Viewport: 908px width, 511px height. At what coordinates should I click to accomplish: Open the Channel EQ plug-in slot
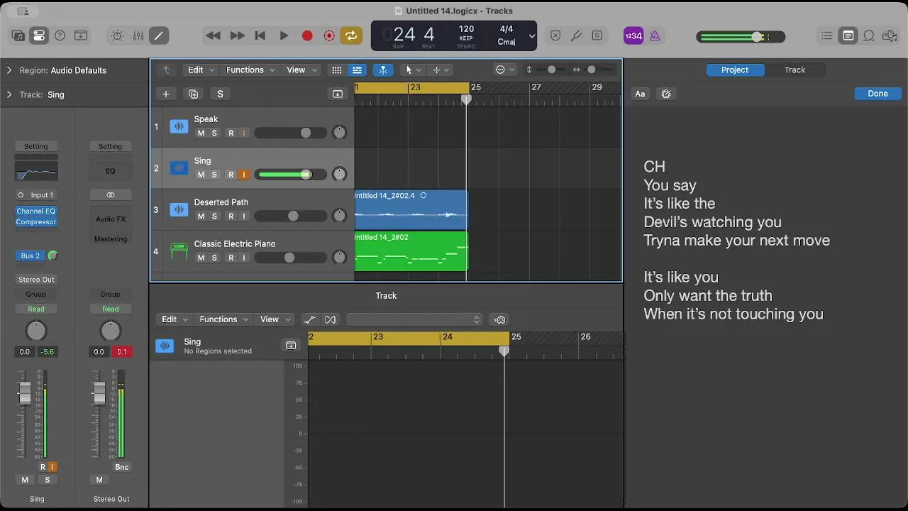click(x=35, y=211)
